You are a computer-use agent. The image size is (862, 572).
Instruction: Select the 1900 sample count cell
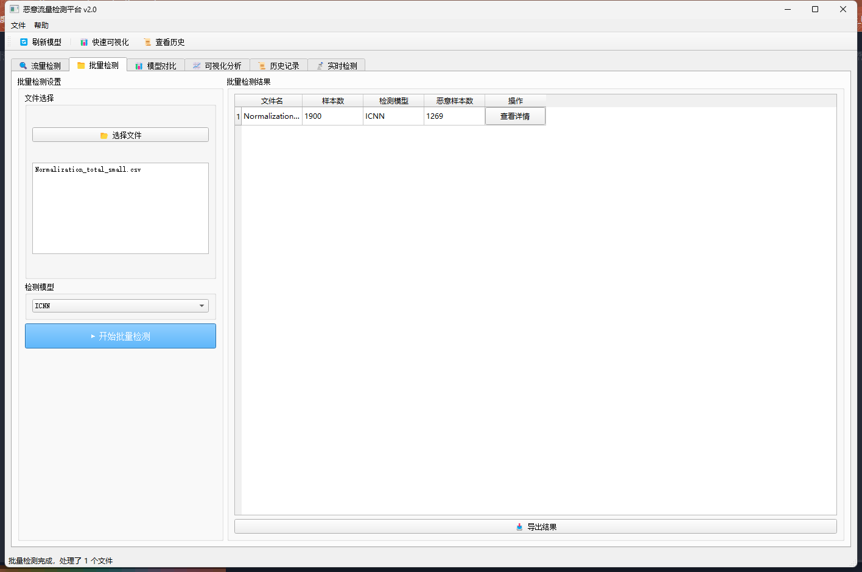[x=332, y=116]
